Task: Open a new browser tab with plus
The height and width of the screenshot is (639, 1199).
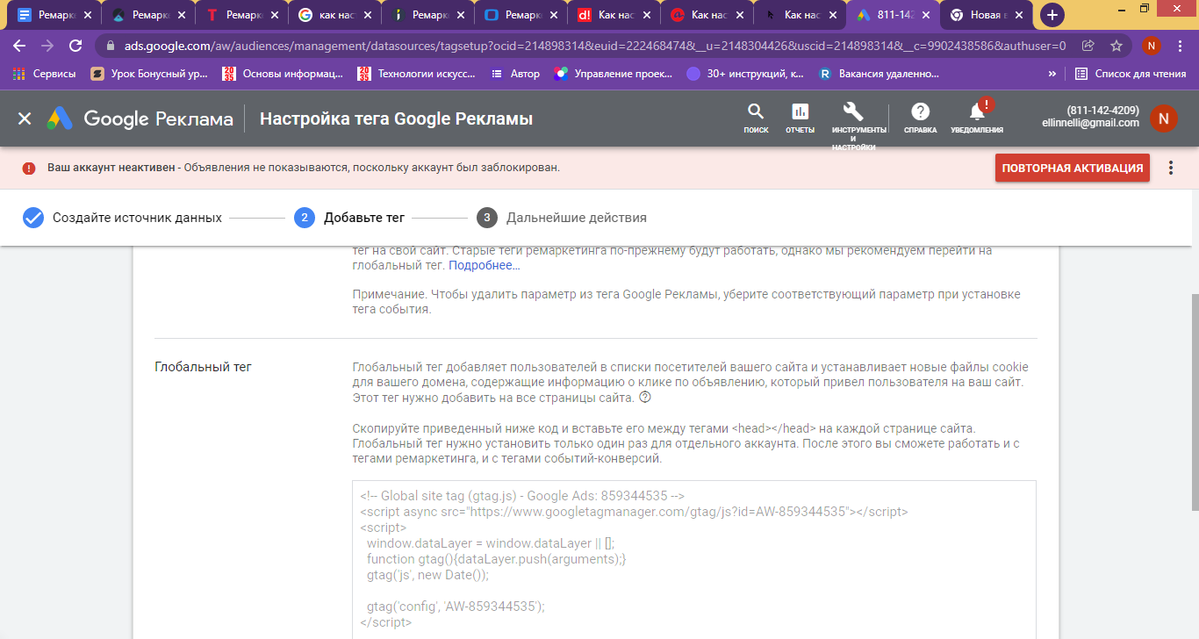Action: 1052,15
